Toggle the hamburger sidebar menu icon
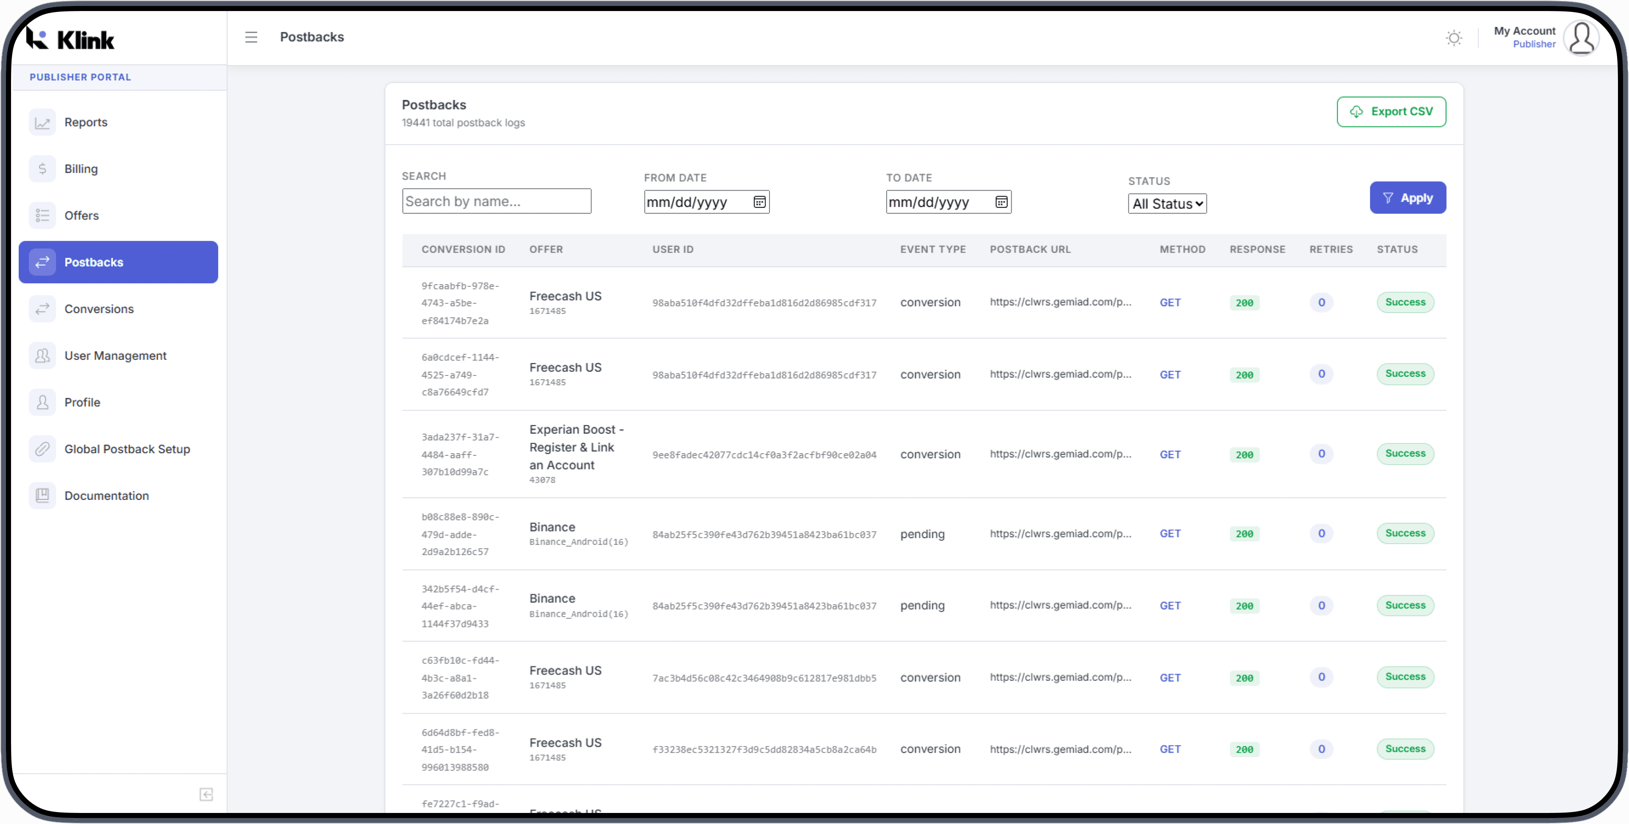Screen dimensions: 1629x824 (x=251, y=37)
